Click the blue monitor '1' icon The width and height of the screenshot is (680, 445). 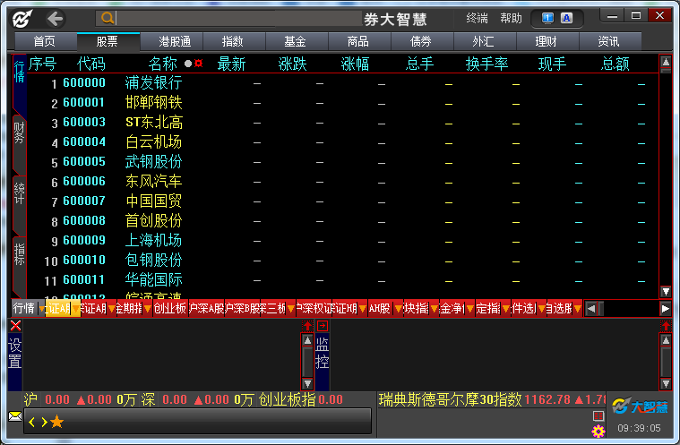547,18
